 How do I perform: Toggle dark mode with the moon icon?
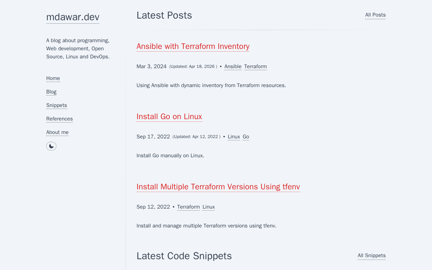tap(51, 146)
